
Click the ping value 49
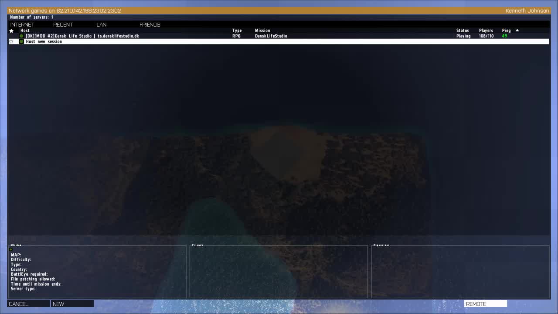click(504, 36)
